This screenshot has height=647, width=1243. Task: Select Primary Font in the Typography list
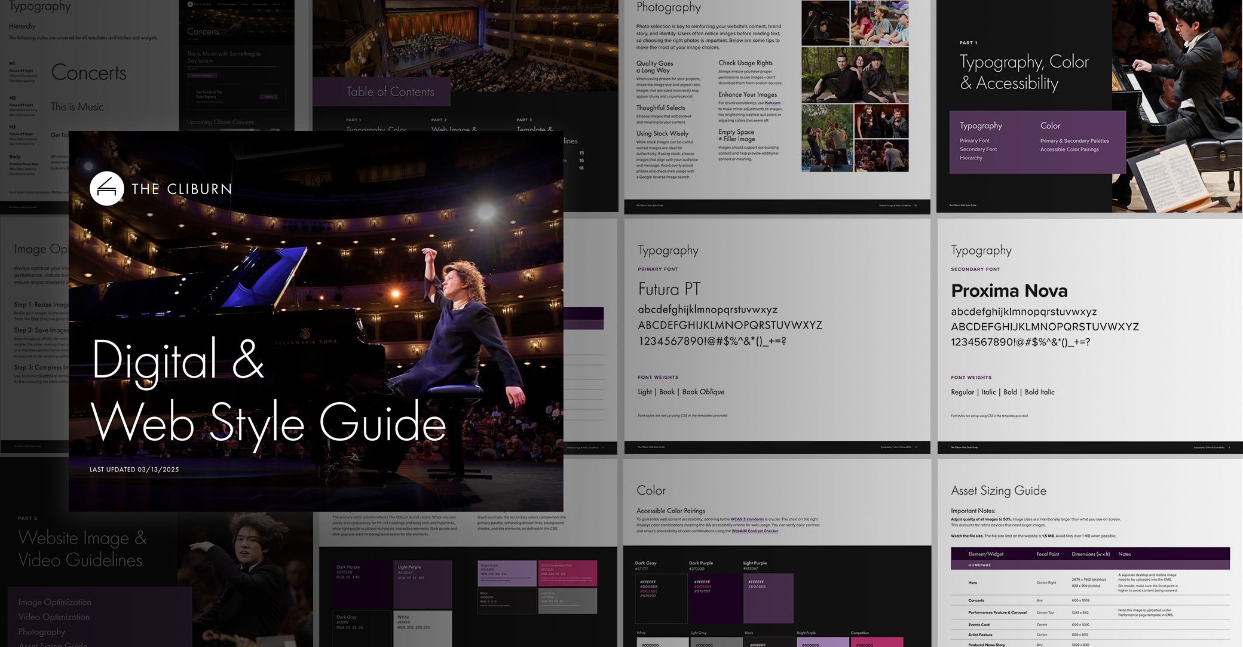[974, 141]
